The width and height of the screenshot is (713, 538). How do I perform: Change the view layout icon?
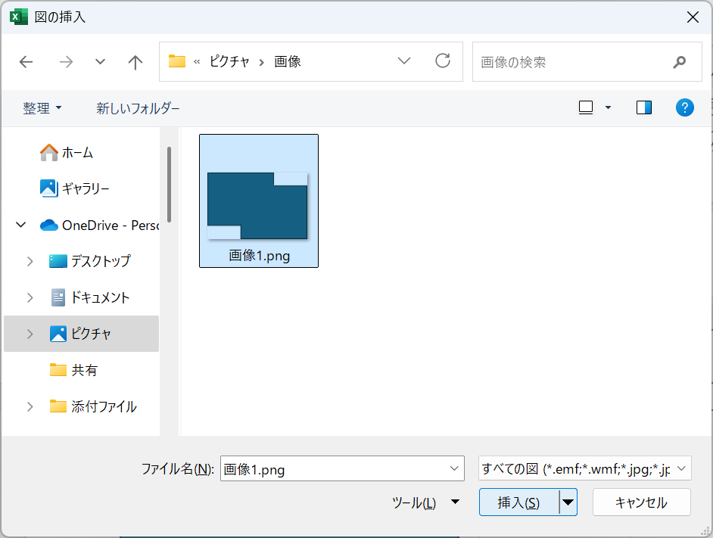click(586, 107)
